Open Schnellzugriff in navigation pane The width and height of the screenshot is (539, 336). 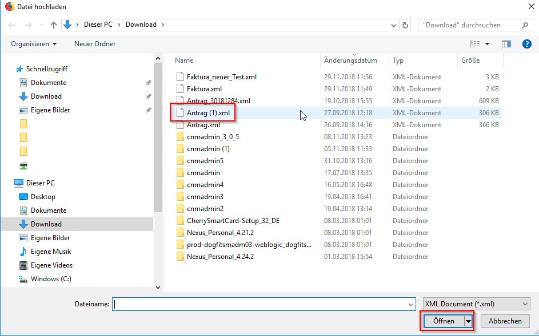47,69
